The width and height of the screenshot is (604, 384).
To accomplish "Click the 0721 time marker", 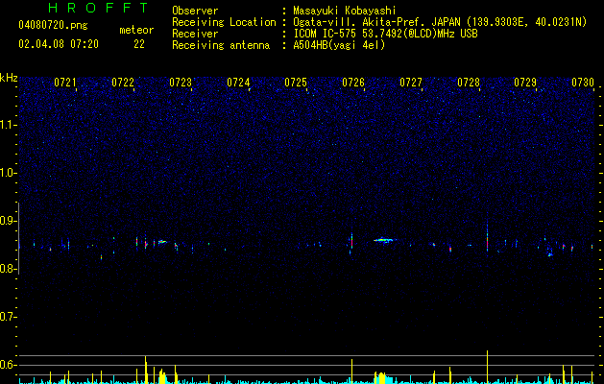I will click(x=65, y=83).
